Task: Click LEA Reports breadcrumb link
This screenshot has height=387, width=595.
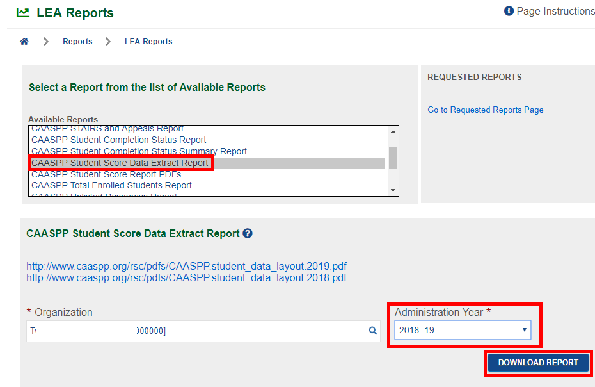Action: (x=148, y=42)
